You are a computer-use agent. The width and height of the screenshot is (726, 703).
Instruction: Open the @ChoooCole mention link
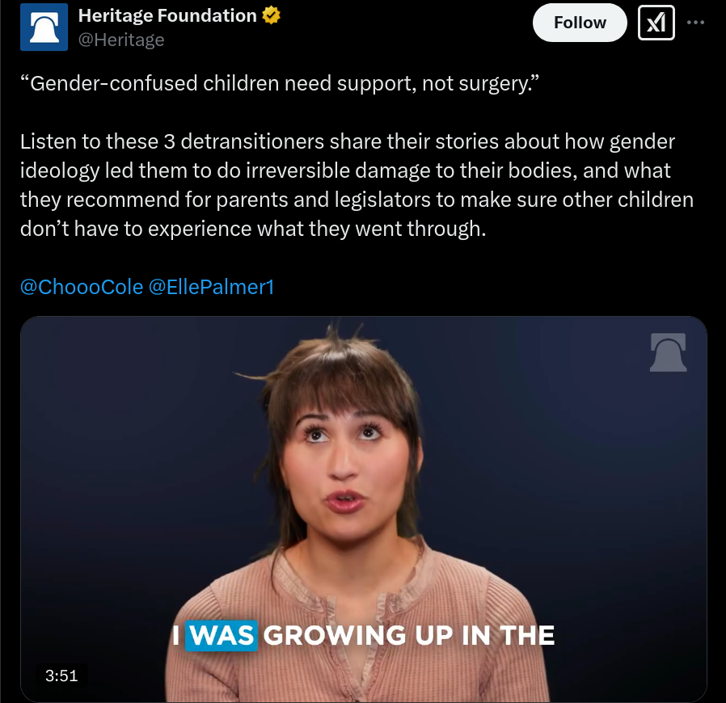(x=82, y=287)
